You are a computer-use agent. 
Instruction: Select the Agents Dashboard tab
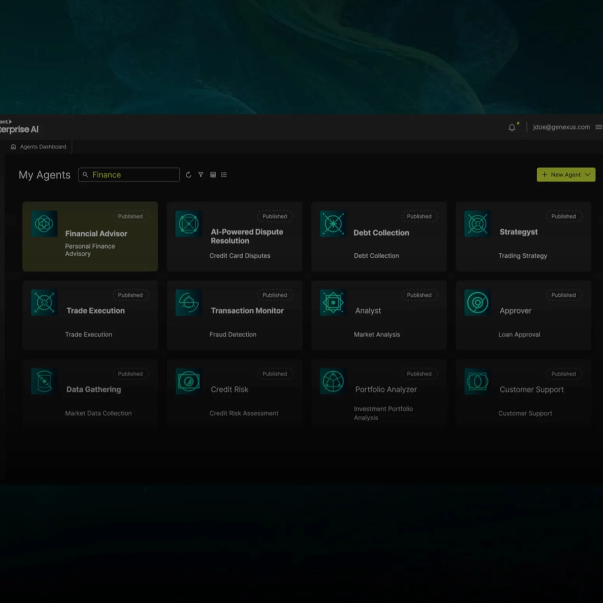point(43,147)
